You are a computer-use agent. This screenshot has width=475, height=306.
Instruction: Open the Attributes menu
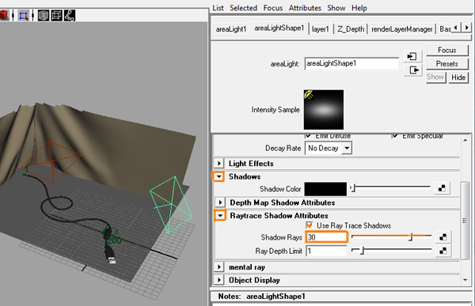coord(305,8)
